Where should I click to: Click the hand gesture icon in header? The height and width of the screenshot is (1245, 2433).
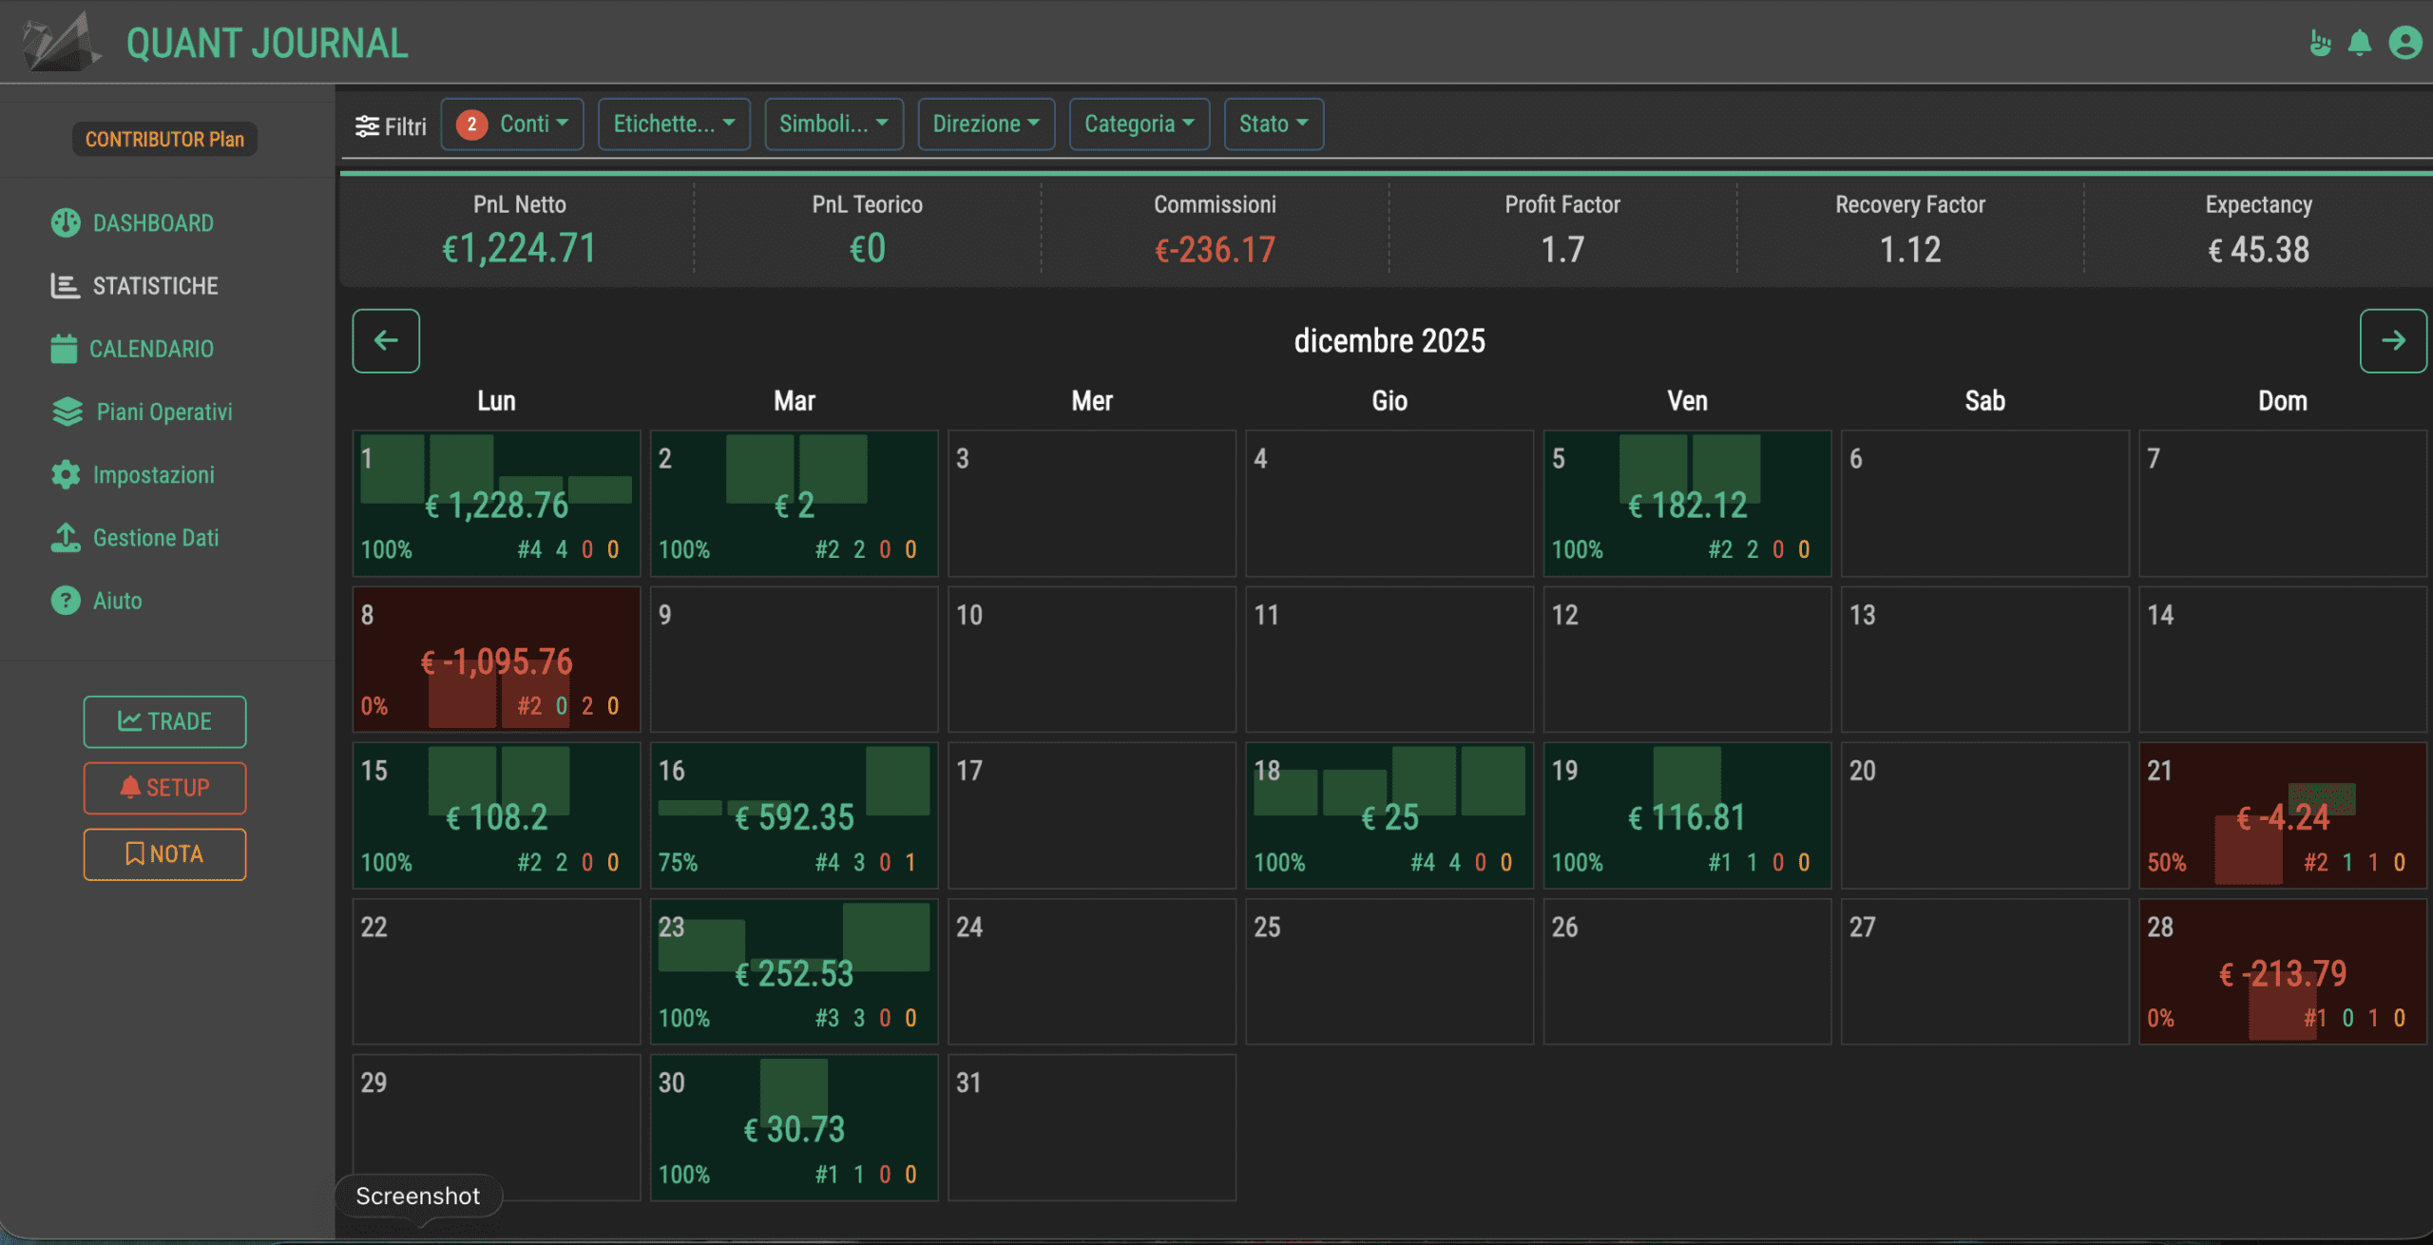tap(2320, 43)
